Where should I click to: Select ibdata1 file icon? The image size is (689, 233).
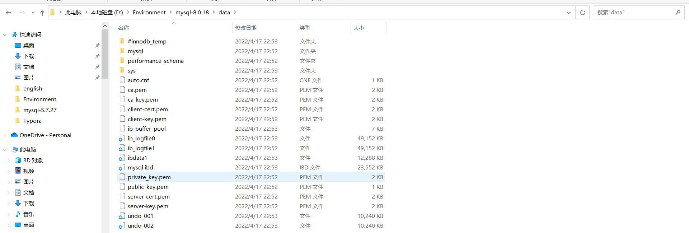pos(122,158)
